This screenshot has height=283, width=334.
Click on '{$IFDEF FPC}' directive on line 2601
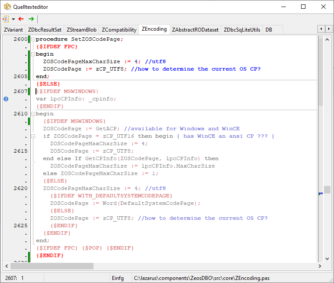pos(57,47)
